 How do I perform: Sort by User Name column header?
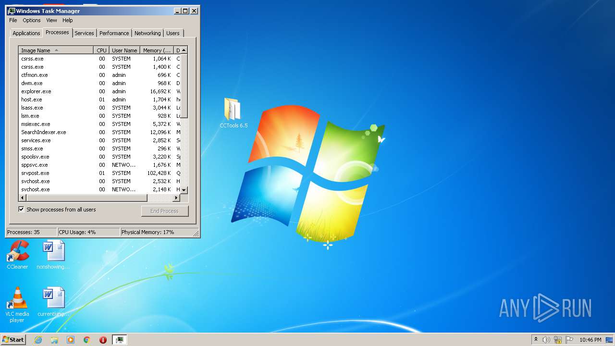pos(124,50)
